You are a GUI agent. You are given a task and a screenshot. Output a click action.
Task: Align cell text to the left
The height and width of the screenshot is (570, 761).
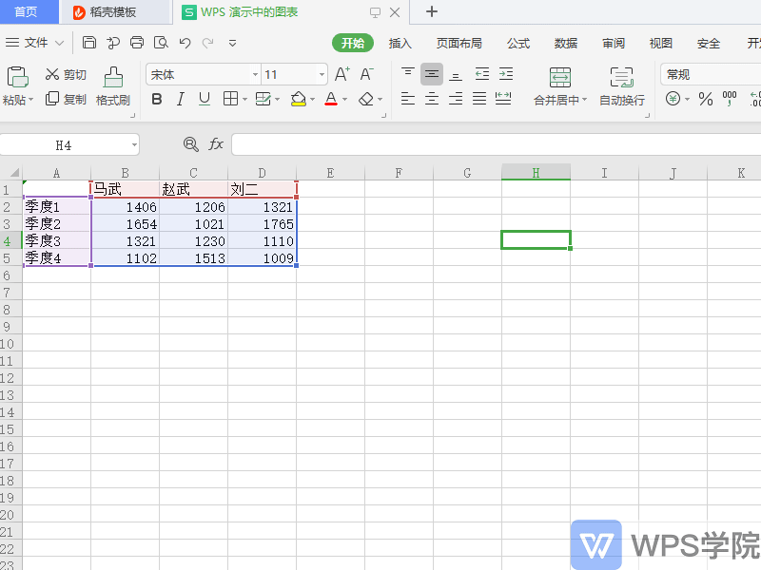(x=408, y=99)
